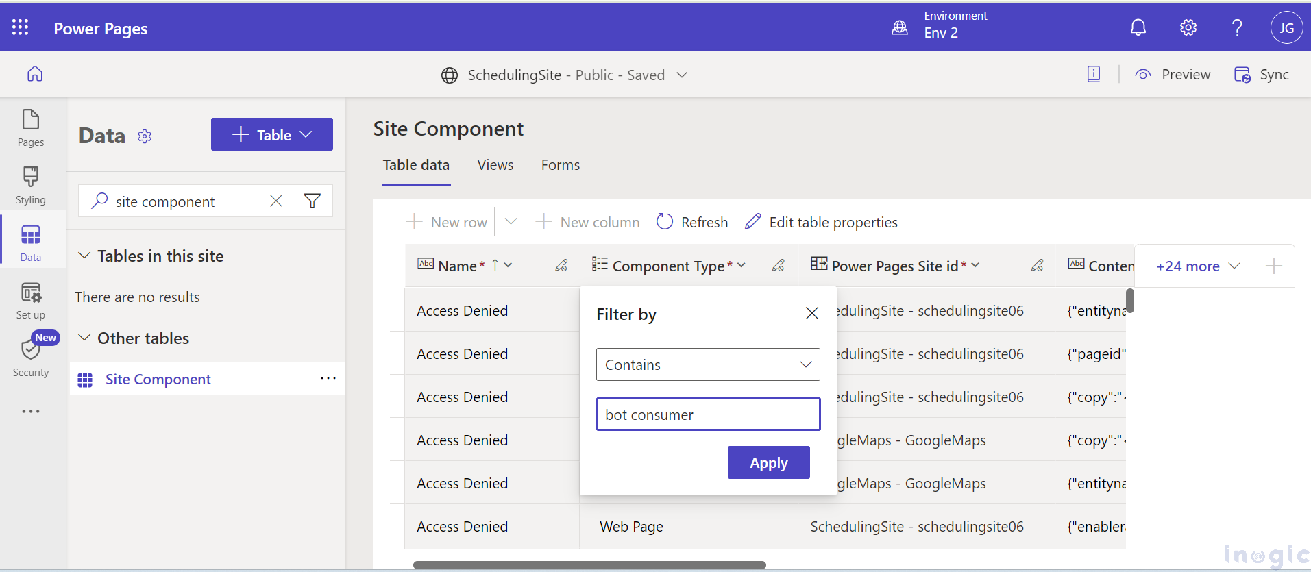Click the New row button
1311x572 pixels.
click(447, 222)
